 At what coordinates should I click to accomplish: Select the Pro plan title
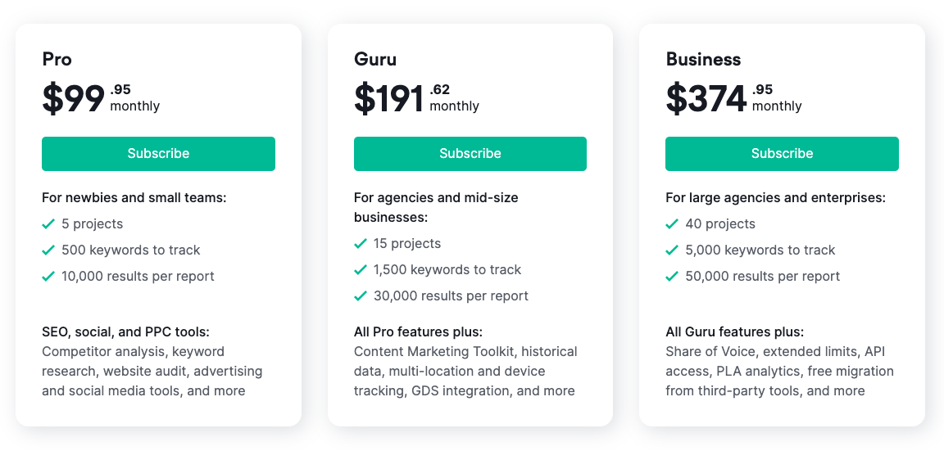click(57, 60)
